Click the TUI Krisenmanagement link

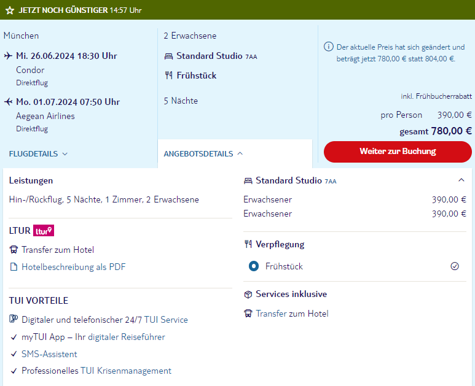(x=126, y=371)
